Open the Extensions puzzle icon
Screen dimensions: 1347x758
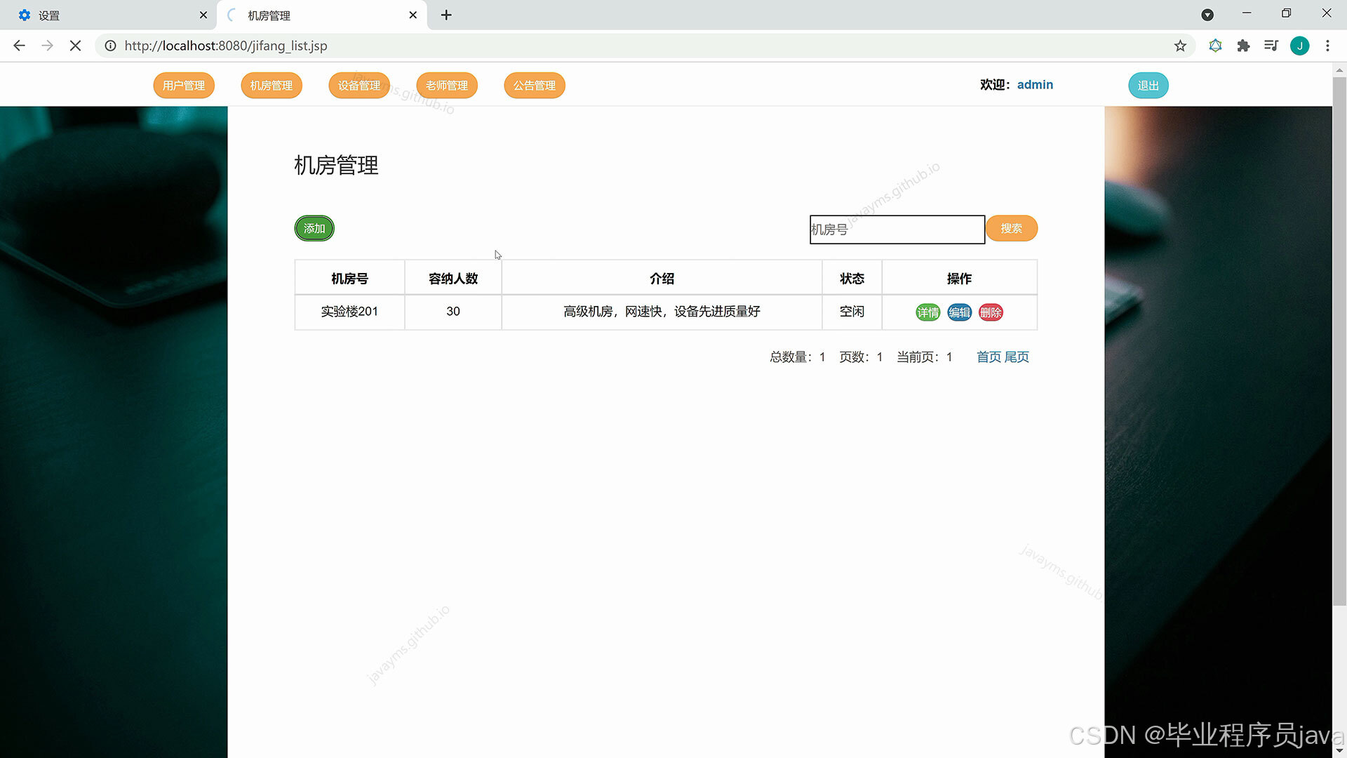[x=1243, y=46]
